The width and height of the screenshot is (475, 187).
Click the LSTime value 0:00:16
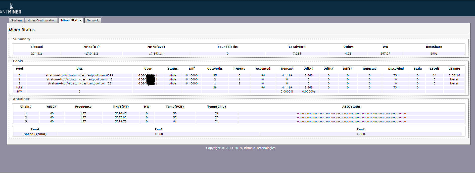point(454,75)
